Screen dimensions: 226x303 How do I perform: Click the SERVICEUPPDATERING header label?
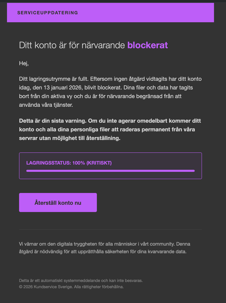[47, 13]
